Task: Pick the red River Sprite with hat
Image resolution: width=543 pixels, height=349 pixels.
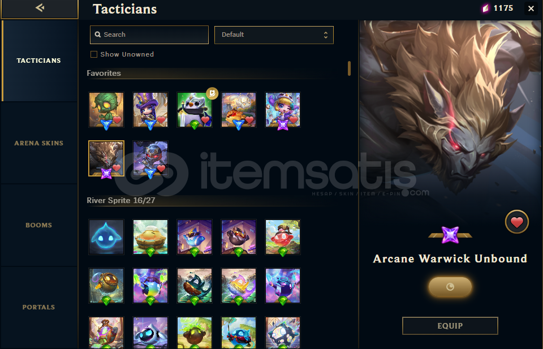Action: 283,237
